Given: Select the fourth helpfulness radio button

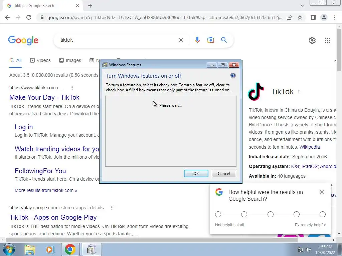Looking at the screenshot, I should pyautogui.click(x=297, y=214).
